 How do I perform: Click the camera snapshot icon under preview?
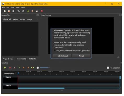(x=118, y=57)
